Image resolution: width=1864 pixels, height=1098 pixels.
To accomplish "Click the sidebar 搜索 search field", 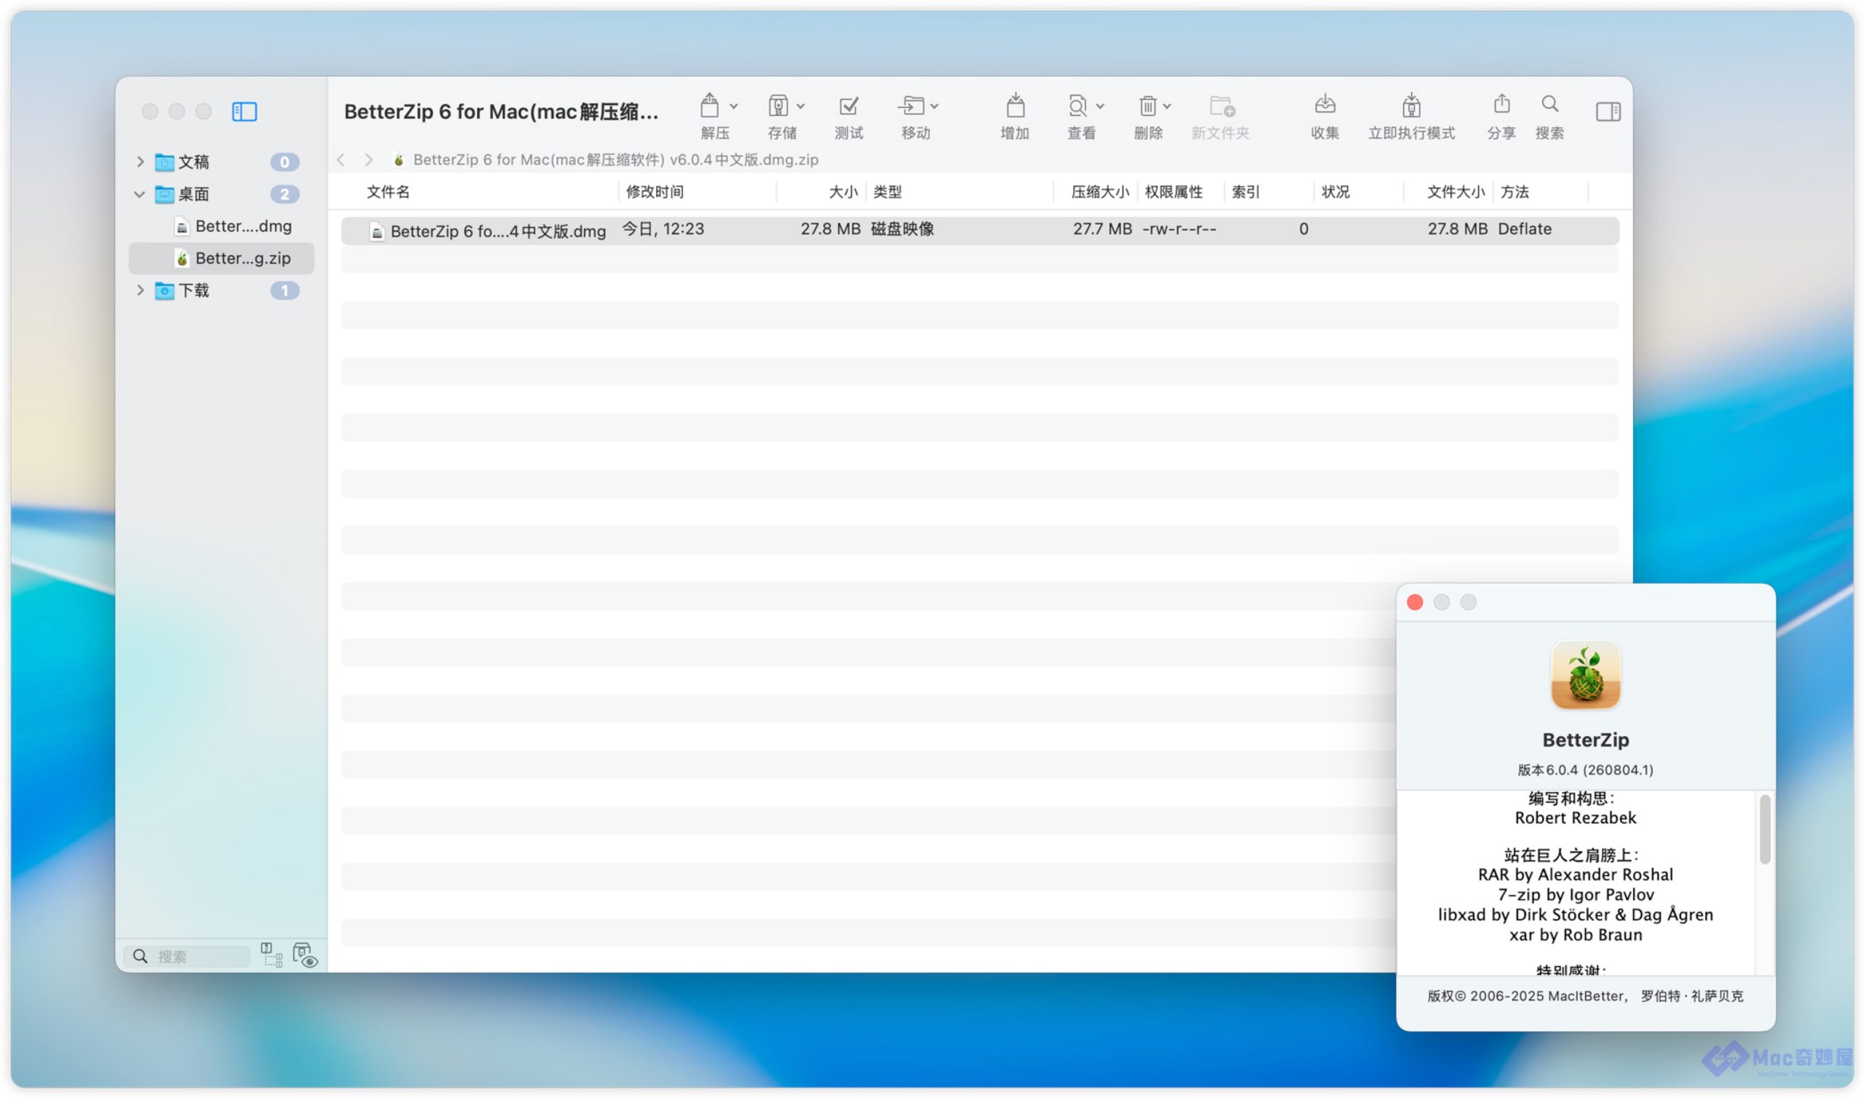I will (187, 956).
